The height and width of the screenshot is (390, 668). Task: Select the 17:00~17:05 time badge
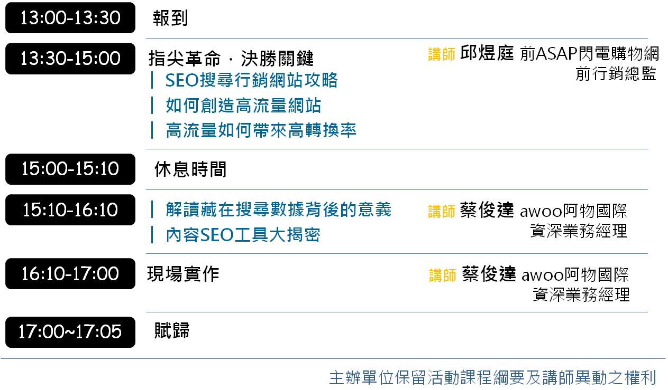click(70, 332)
